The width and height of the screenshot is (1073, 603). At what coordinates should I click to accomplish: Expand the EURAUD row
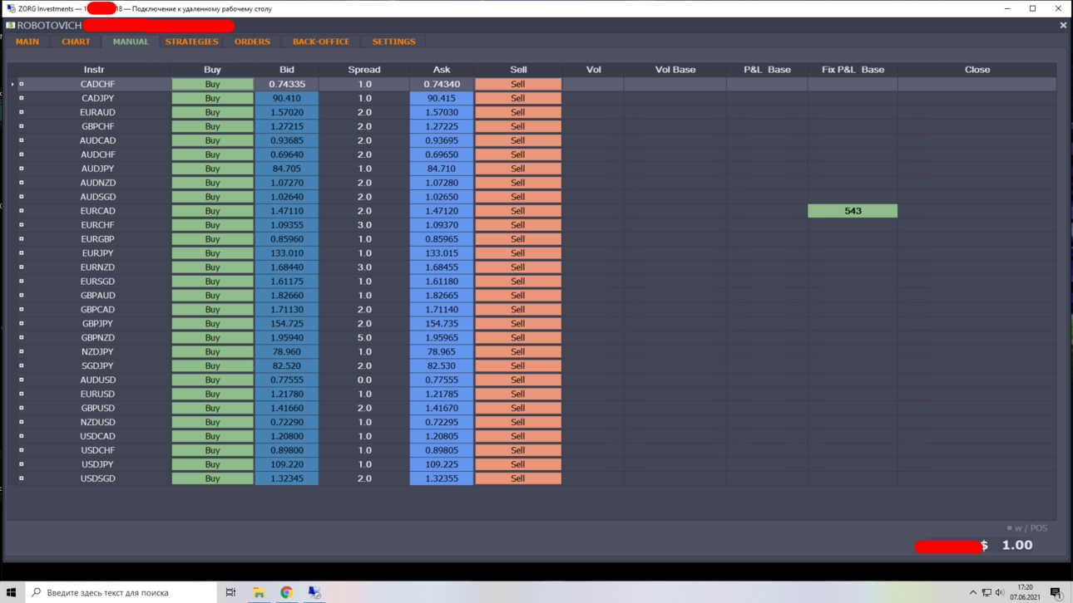tap(22, 112)
